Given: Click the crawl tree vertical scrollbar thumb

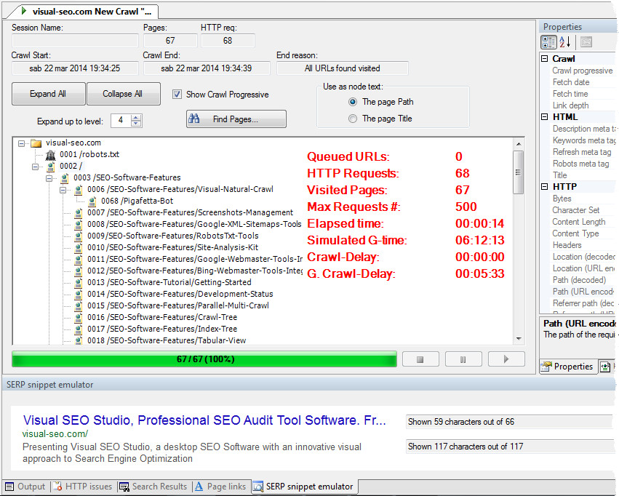Looking at the screenshot, I should (x=519, y=172).
